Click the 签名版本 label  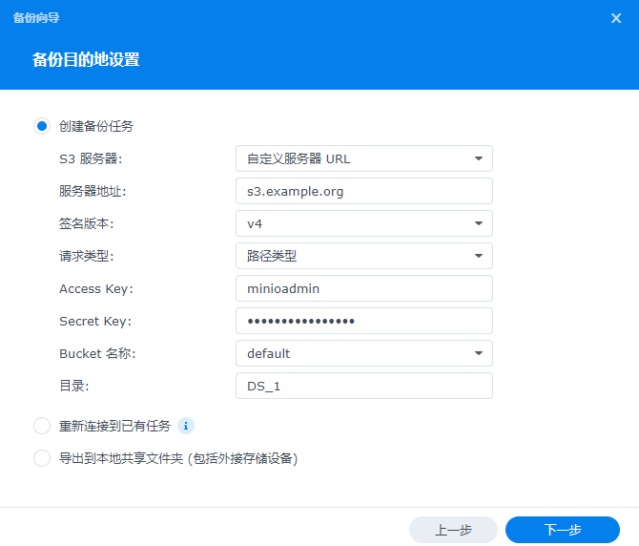87,223
